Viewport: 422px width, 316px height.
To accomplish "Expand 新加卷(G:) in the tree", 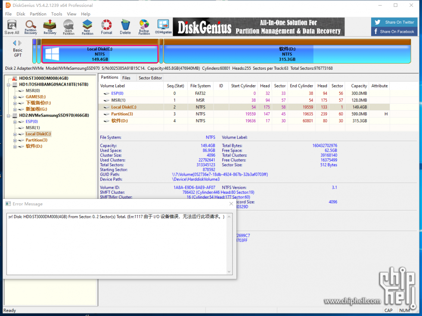I will (15, 109).
